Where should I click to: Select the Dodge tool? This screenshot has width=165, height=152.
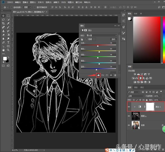point(8,39)
